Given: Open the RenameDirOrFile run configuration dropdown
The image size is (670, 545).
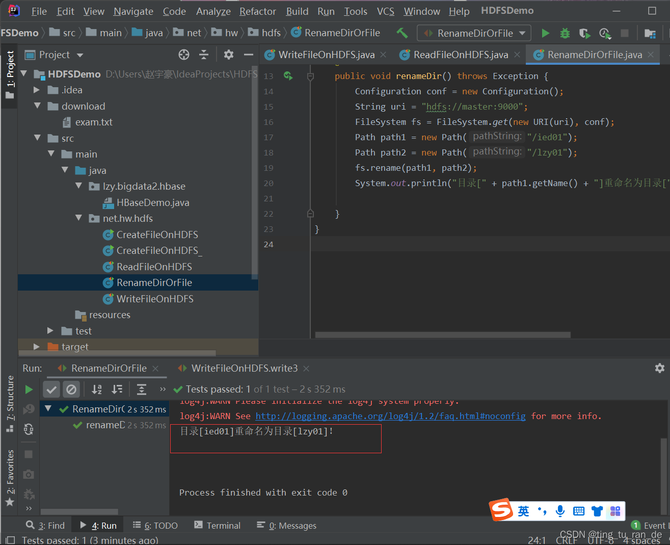Looking at the screenshot, I should pyautogui.click(x=474, y=33).
